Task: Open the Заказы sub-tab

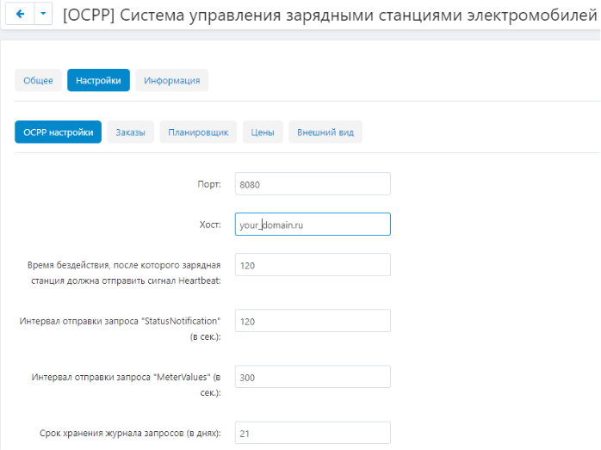Action: point(130,133)
